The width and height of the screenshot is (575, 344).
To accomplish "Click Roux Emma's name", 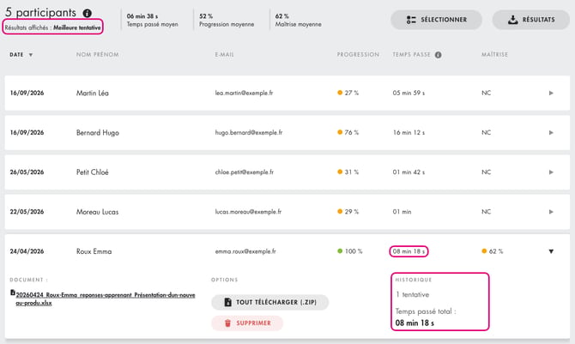I will point(94,251).
